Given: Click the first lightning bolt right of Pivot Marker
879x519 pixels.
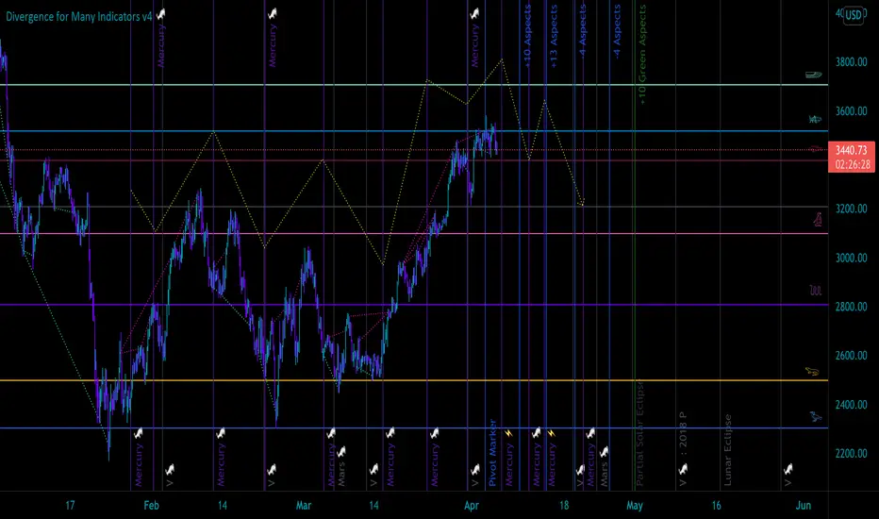Looking at the screenshot, I should (x=508, y=433).
